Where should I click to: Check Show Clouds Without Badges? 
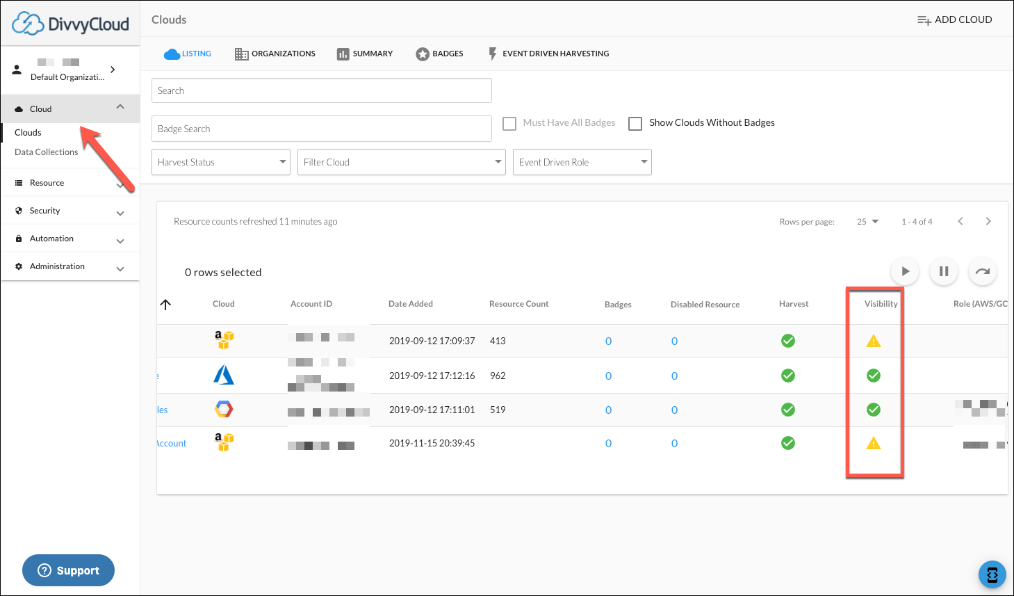click(x=635, y=123)
